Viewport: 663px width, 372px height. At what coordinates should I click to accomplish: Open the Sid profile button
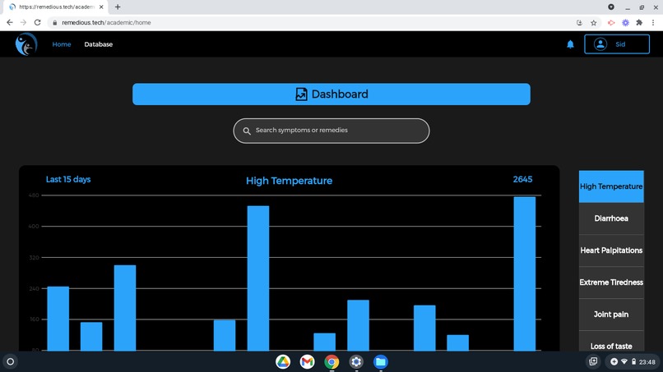tap(616, 44)
